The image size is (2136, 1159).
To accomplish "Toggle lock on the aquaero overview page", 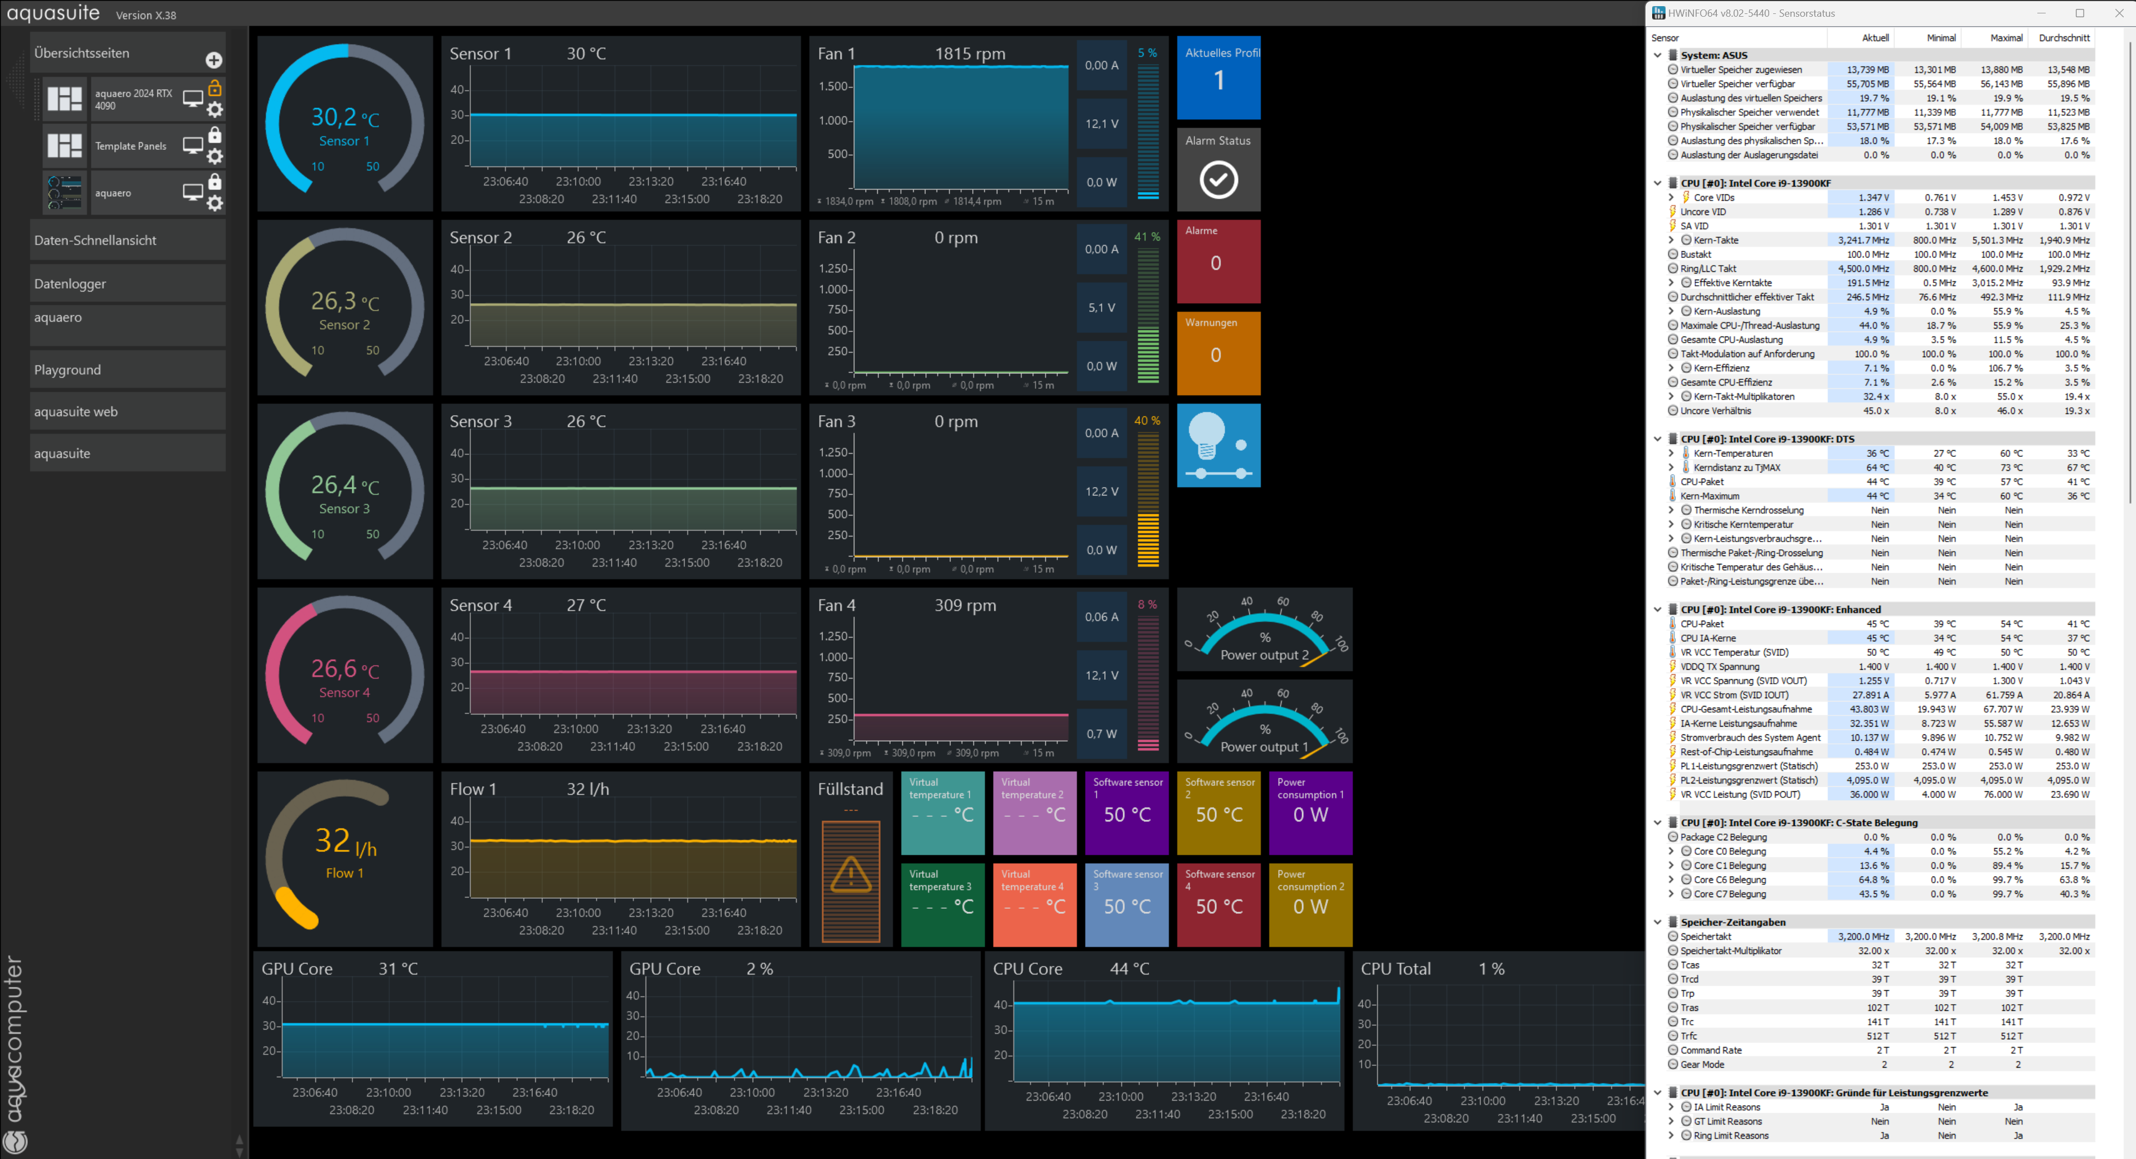I will coord(215,182).
